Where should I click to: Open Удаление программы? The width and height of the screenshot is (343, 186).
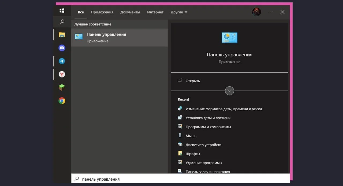point(204,163)
